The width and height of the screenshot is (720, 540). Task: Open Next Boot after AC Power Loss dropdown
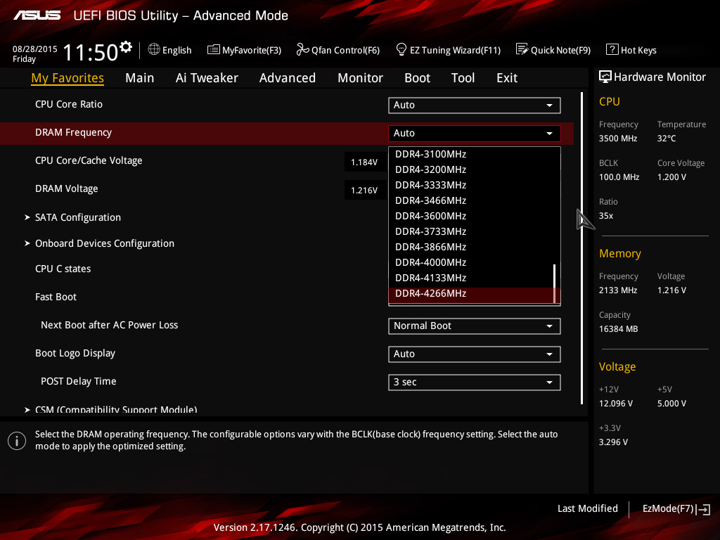click(475, 326)
